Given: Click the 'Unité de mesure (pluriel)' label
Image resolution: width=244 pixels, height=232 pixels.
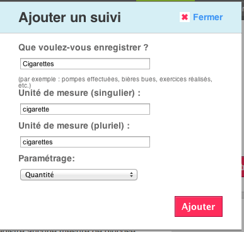Looking at the screenshot, I should pyautogui.click(x=74, y=125).
